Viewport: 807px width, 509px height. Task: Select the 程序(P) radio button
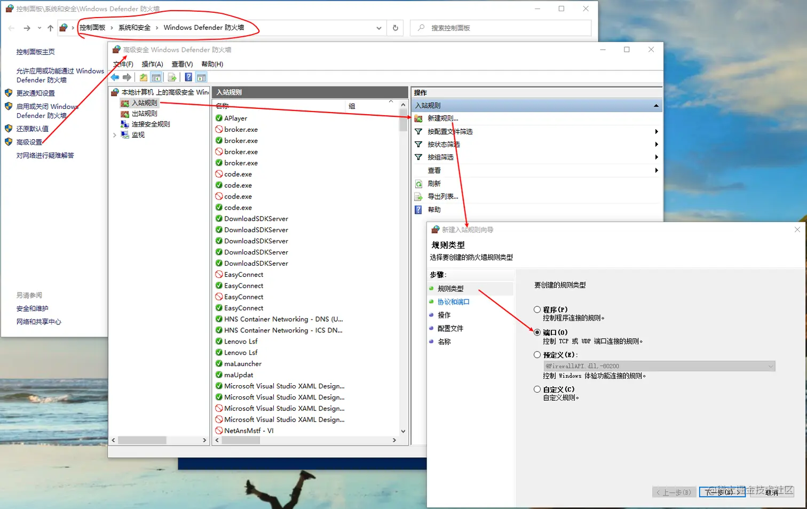coord(537,309)
